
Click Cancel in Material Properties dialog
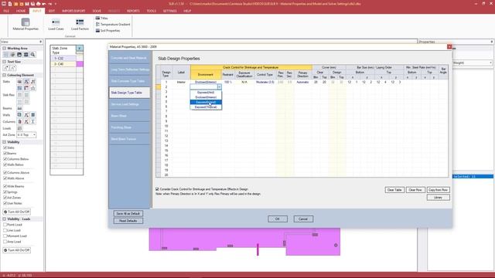(303, 219)
